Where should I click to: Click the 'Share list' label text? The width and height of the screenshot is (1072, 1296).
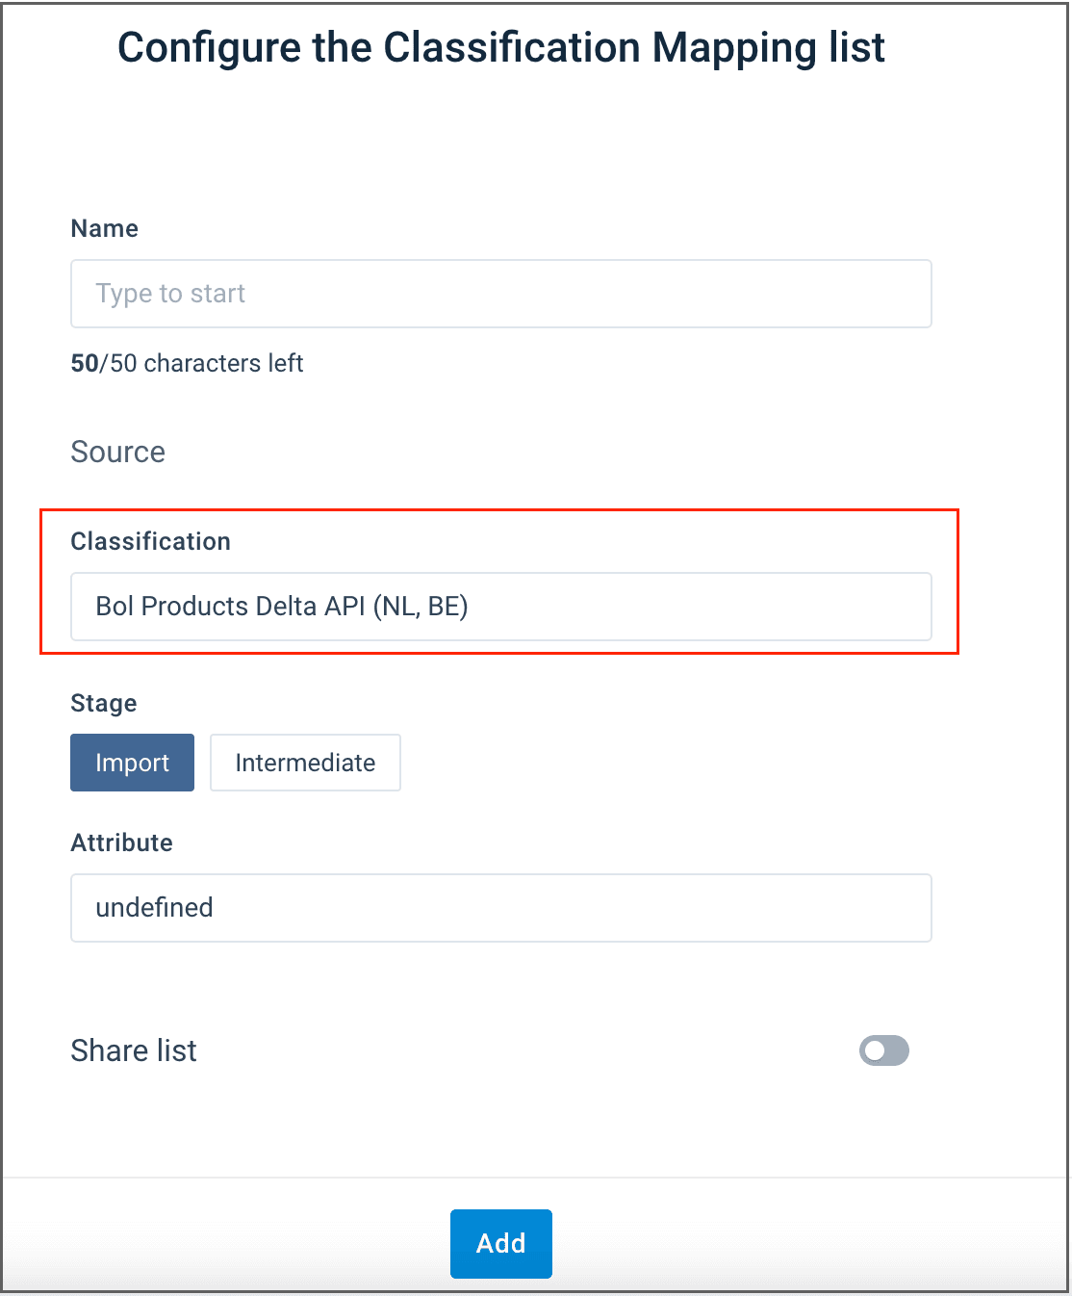point(134,1050)
